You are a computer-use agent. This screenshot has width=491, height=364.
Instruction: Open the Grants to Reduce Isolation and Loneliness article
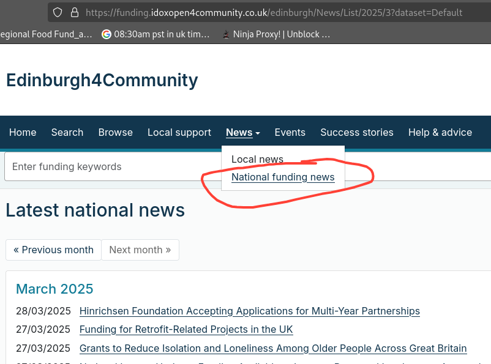coord(273,348)
